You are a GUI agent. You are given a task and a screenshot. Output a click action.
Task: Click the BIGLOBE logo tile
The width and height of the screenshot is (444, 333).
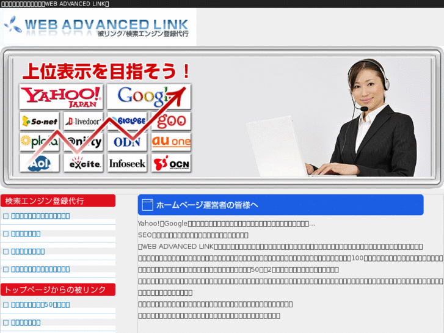pos(127,121)
